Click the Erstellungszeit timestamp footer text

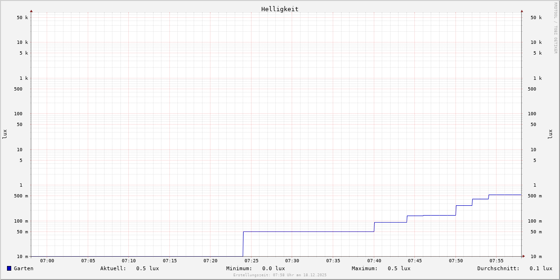(280, 275)
